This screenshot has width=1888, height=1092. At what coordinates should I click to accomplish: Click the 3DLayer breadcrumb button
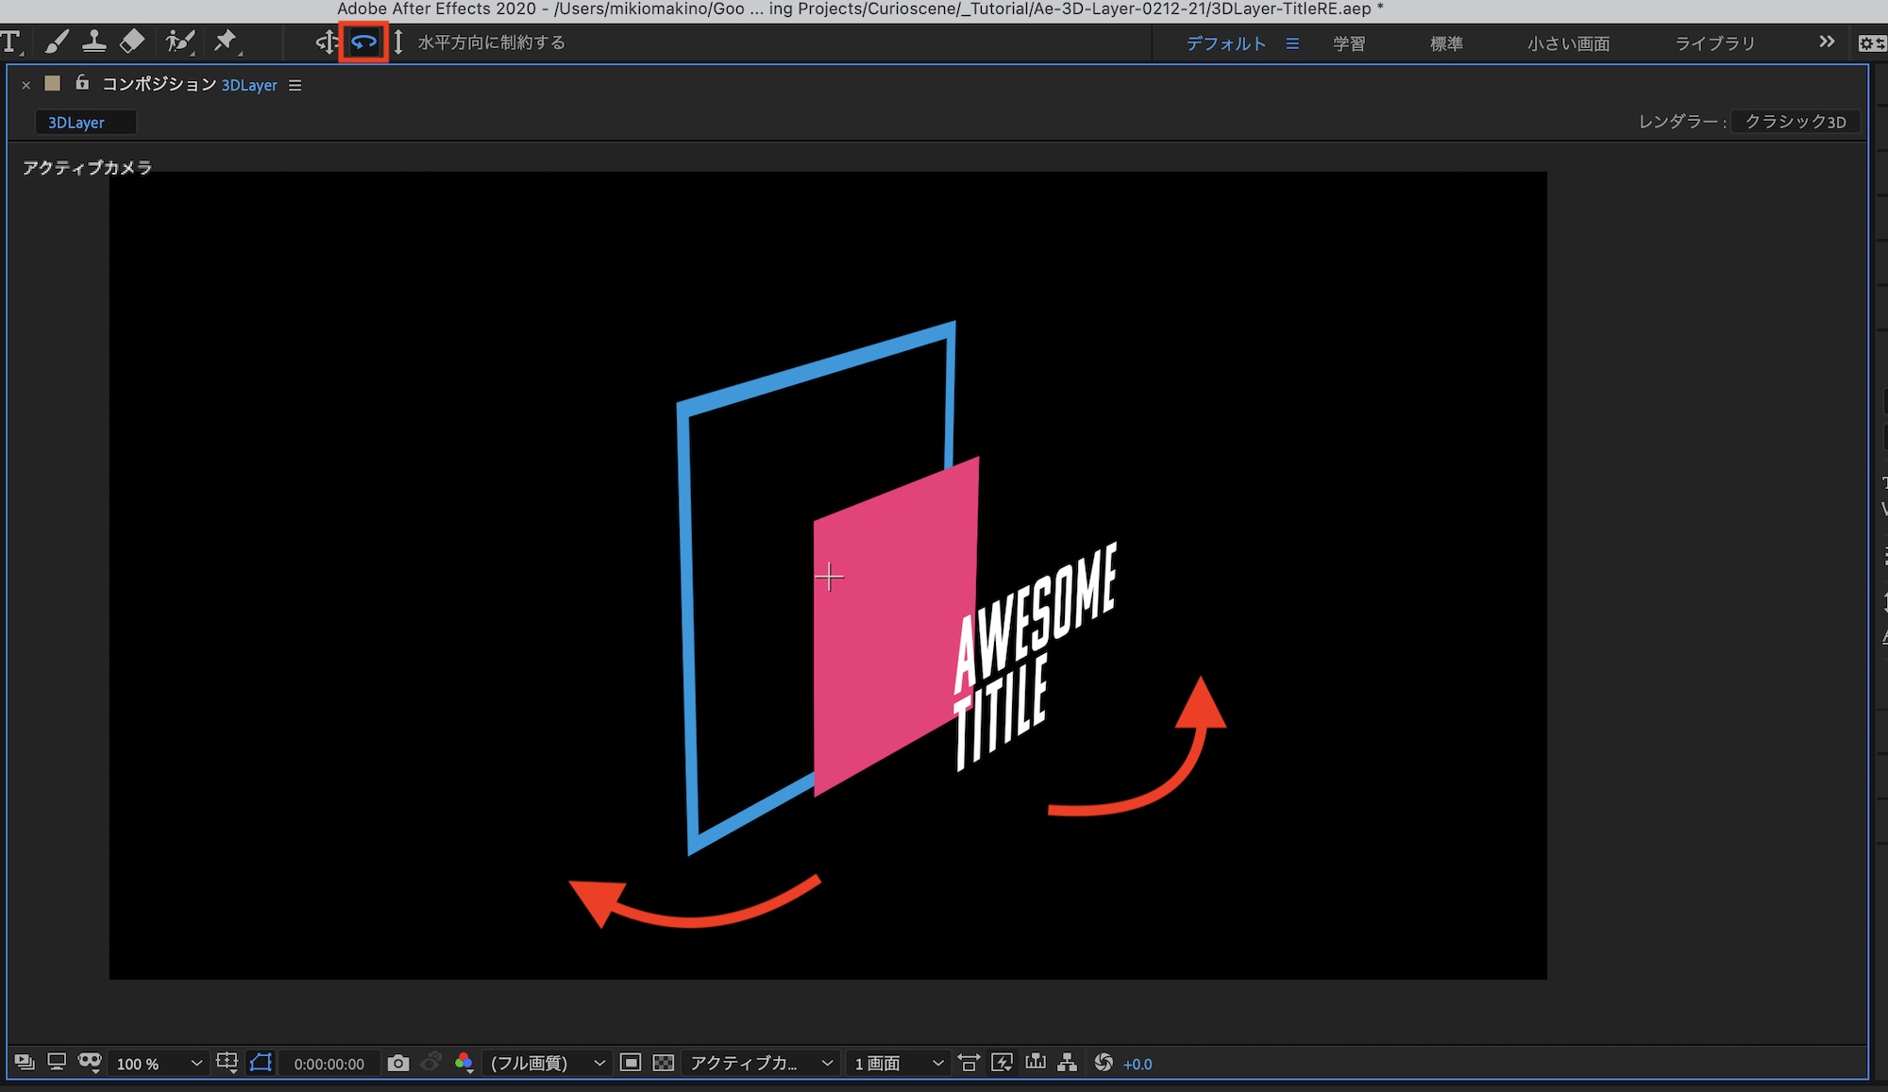point(76,123)
